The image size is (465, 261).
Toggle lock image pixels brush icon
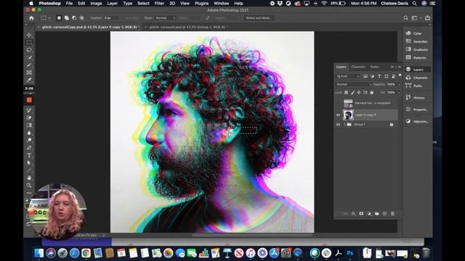[x=352, y=93]
